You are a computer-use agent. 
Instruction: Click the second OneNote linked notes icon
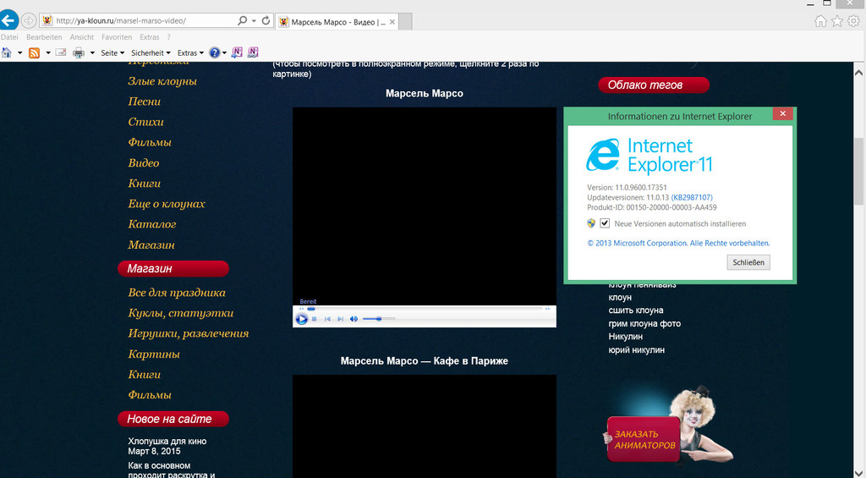pyautogui.click(x=252, y=52)
